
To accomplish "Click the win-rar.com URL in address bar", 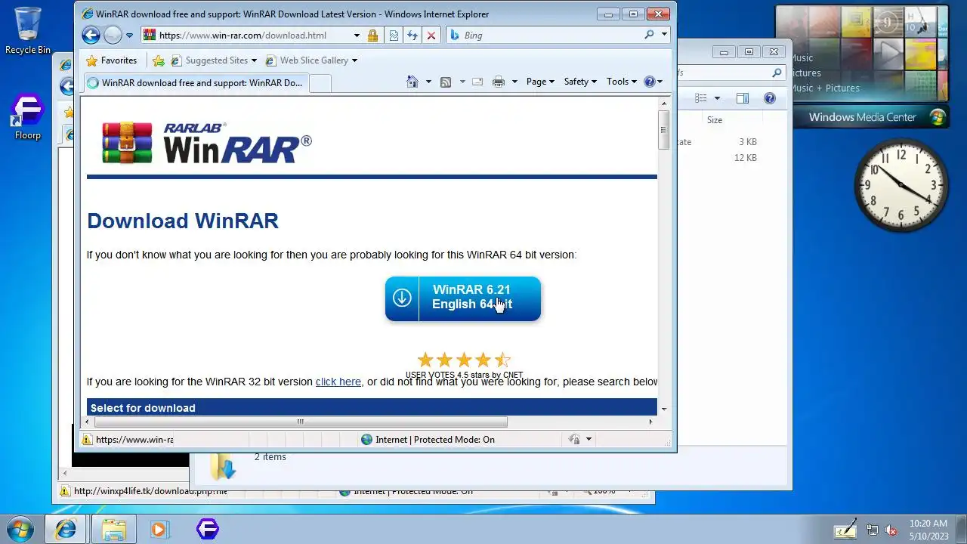I will [x=243, y=36].
